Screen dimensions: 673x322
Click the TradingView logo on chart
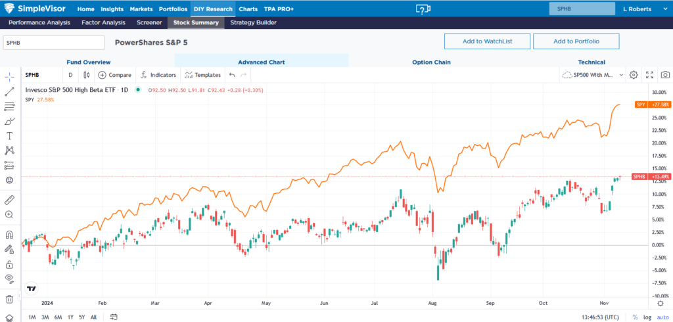(x=31, y=288)
